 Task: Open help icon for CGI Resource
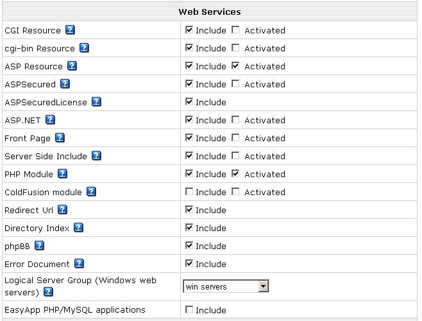[71, 30]
